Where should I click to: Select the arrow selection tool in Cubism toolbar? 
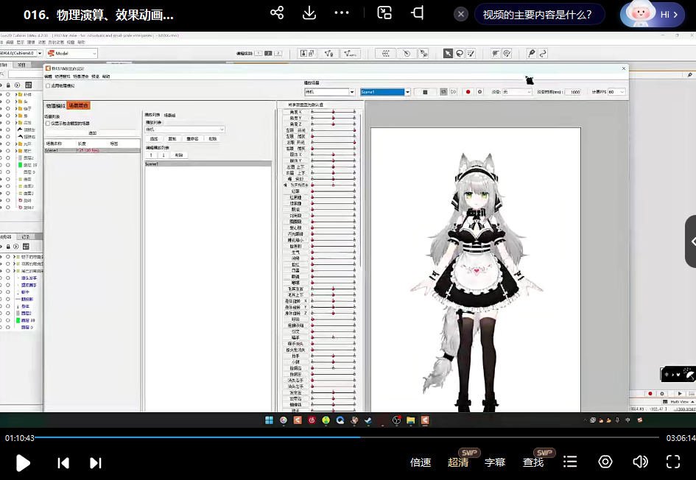449,52
